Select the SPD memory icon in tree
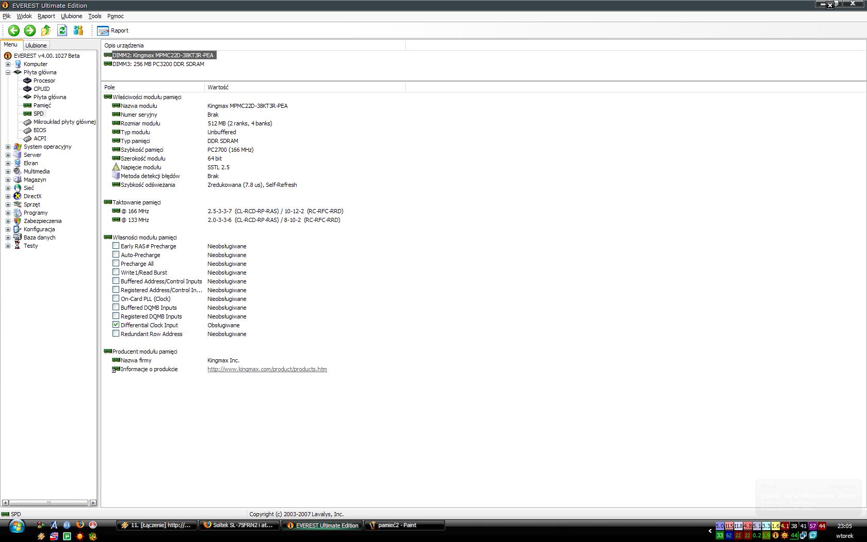Viewport: 867px width, 542px height. [27, 114]
